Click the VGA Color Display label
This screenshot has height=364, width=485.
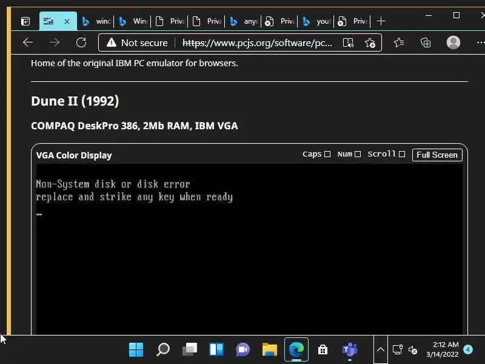(74, 155)
